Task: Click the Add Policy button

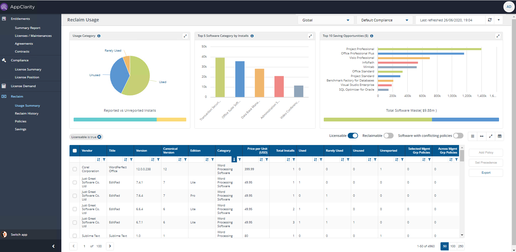Action: 486,153
